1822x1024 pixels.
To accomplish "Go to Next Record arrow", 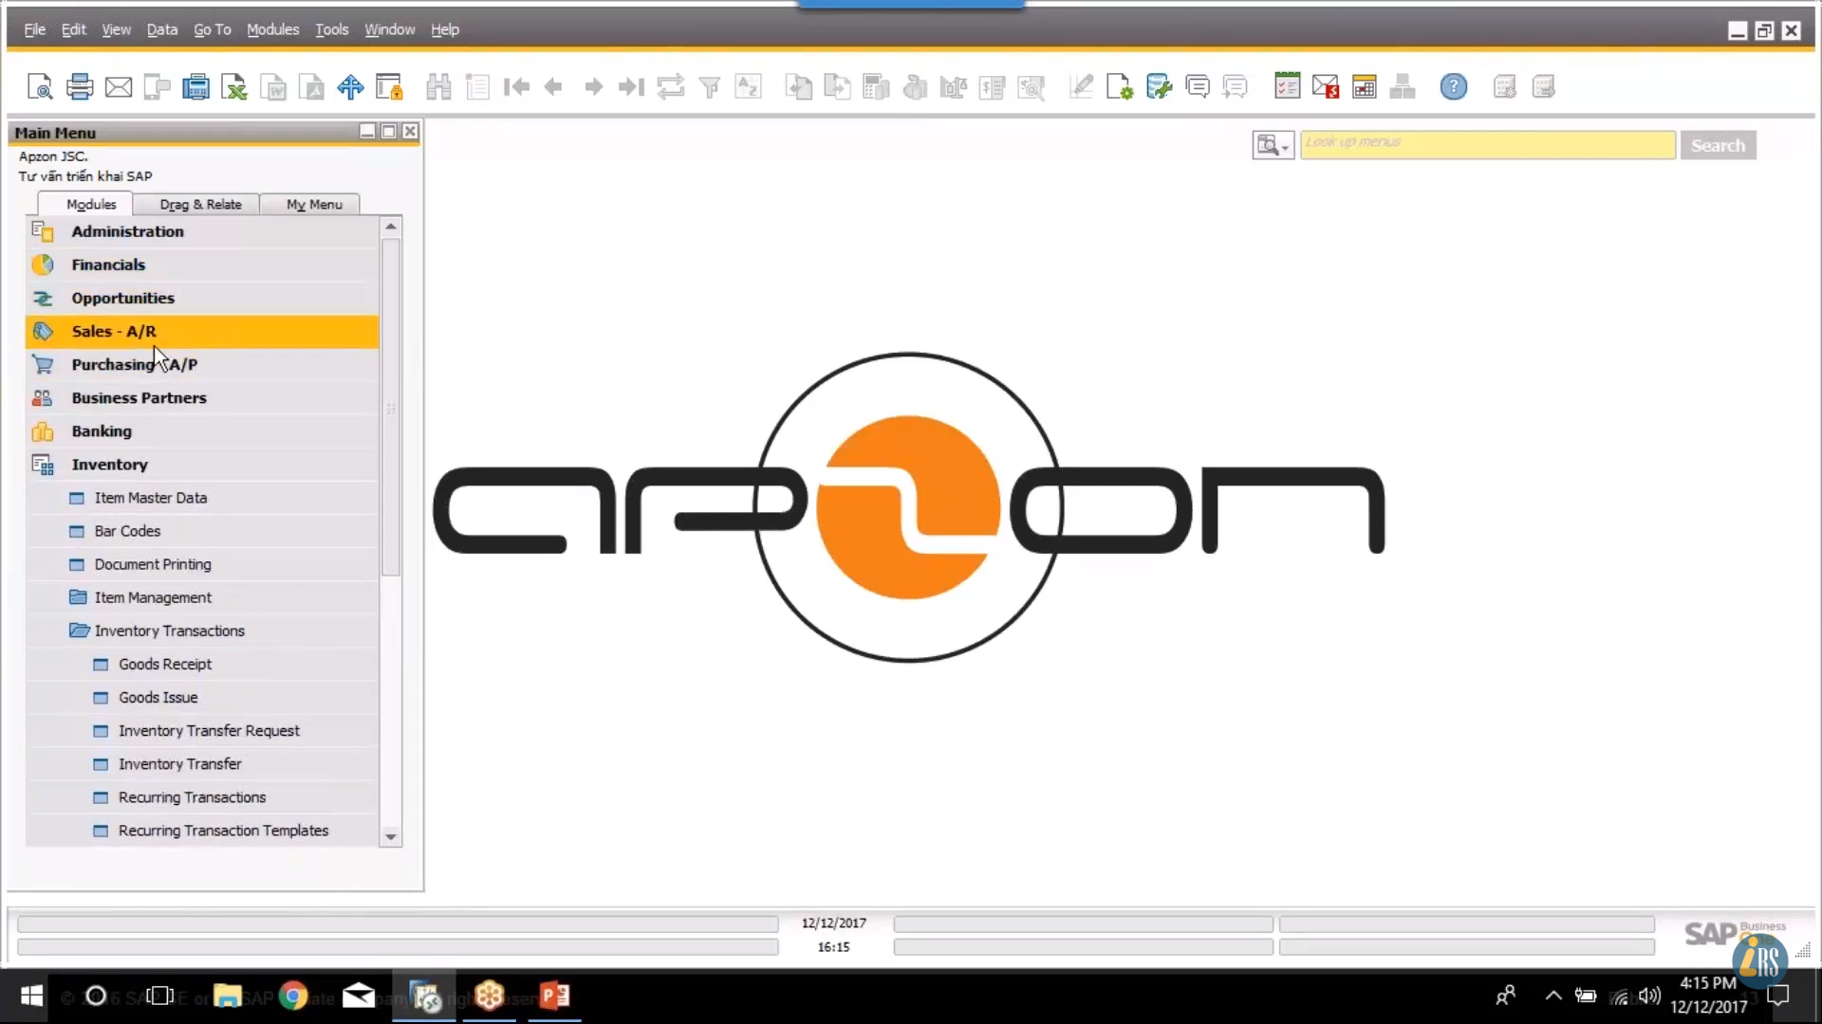I will tap(593, 87).
